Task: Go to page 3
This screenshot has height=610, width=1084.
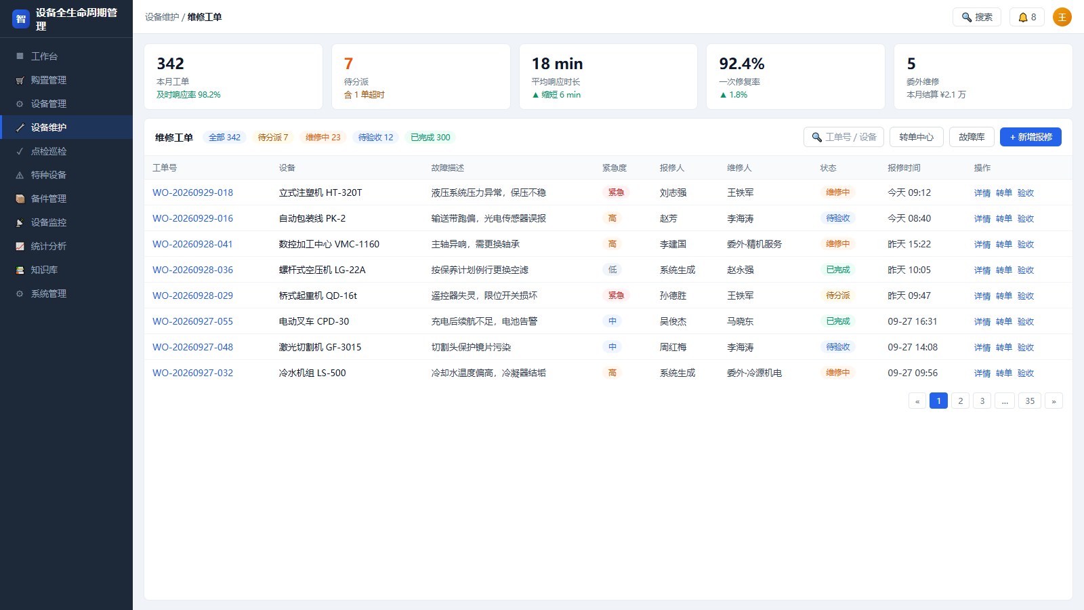Action: click(982, 401)
